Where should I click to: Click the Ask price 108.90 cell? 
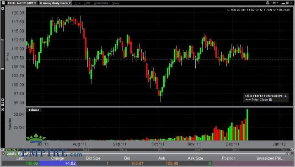[x=172, y=163]
